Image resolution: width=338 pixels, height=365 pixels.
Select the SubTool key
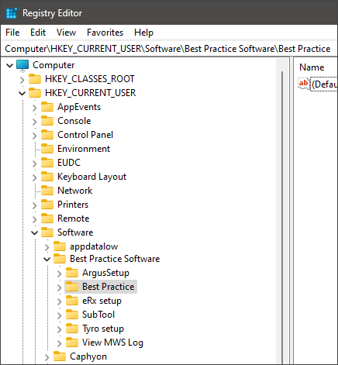pos(98,315)
